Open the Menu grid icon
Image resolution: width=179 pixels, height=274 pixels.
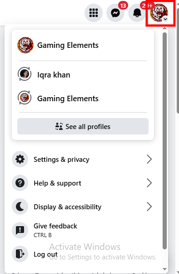[x=94, y=13]
